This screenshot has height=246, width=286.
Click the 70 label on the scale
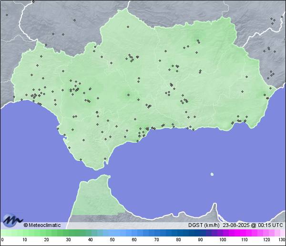[156, 239]
